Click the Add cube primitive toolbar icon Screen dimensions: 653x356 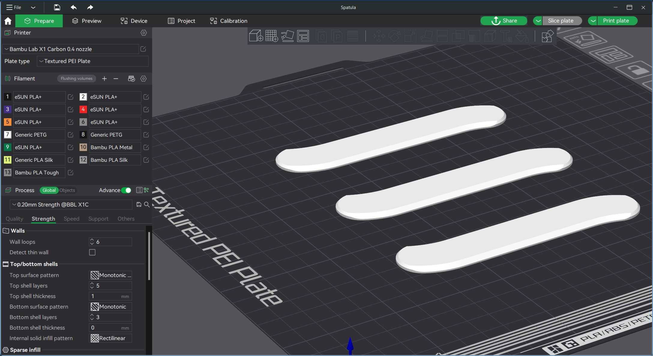[x=256, y=36]
